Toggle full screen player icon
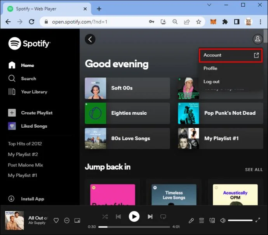268x235 pixels. (x=258, y=220)
